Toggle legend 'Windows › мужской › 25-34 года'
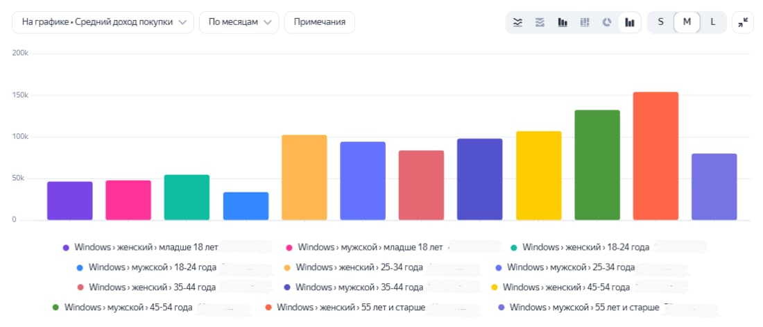This screenshot has width=763, height=327. [x=565, y=267]
